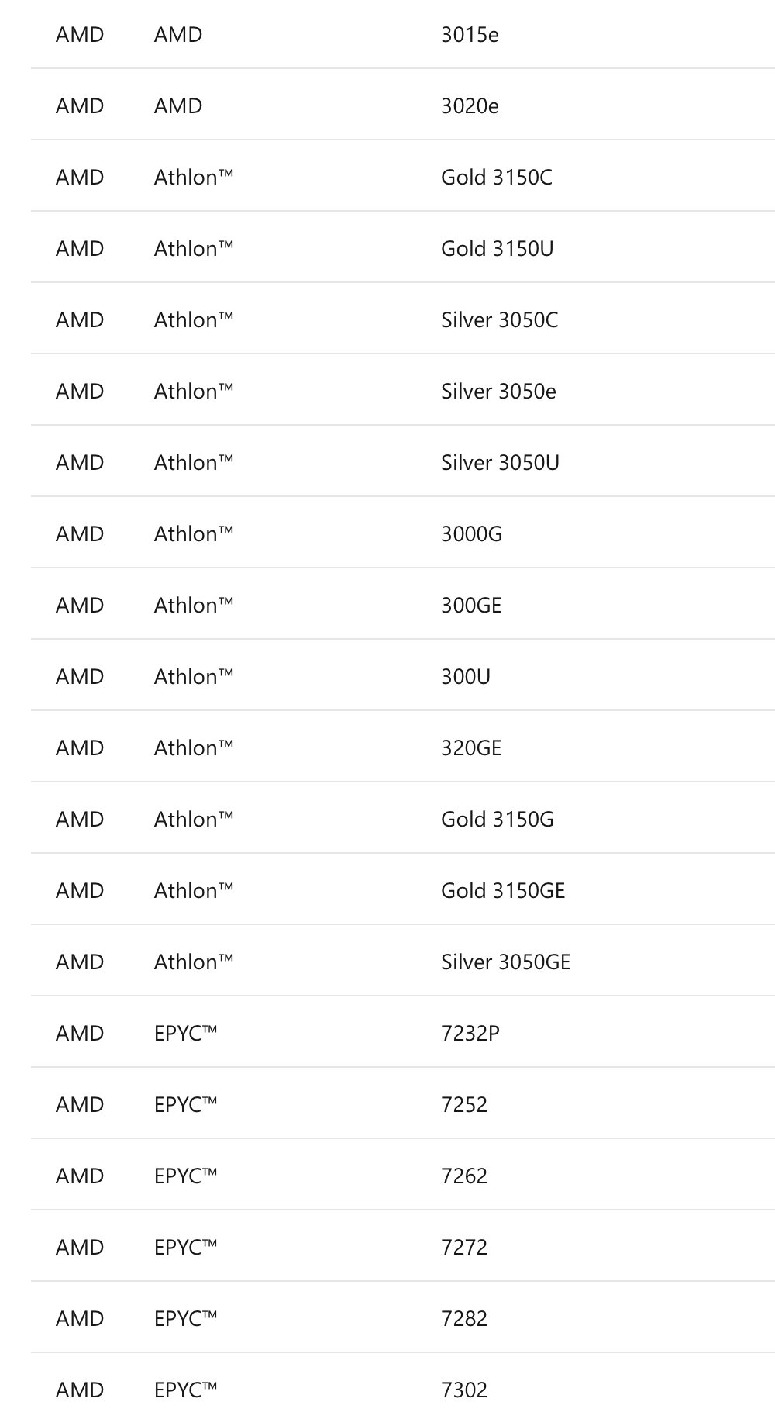Select the EPYC 7302 model entry

(463, 1390)
